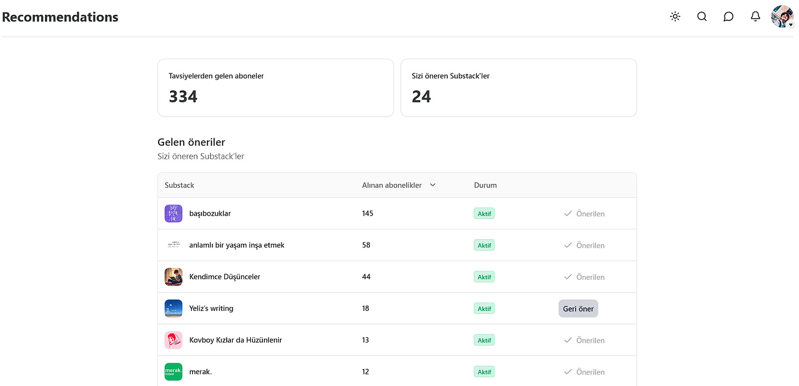Click the Kendimce Düşünceler logo
This screenshot has height=386, width=799.
tap(173, 276)
